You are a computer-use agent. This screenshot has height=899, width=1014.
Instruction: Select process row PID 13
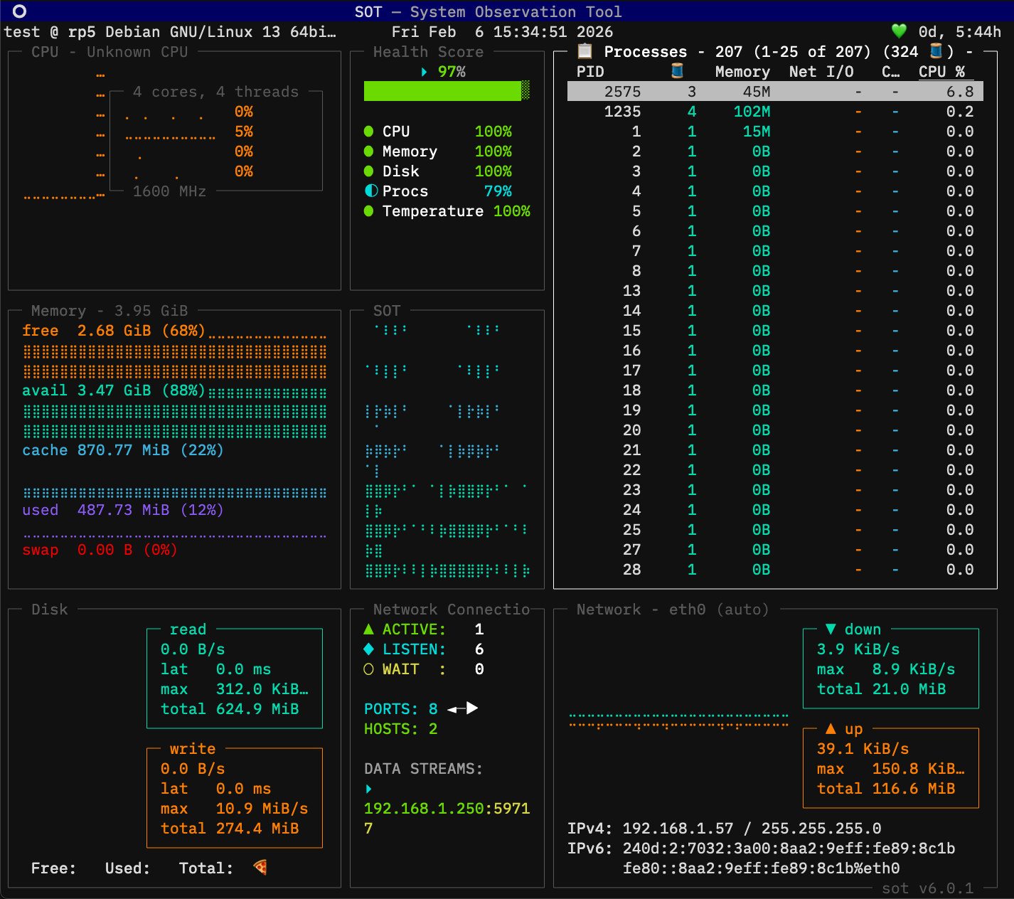pos(775,290)
